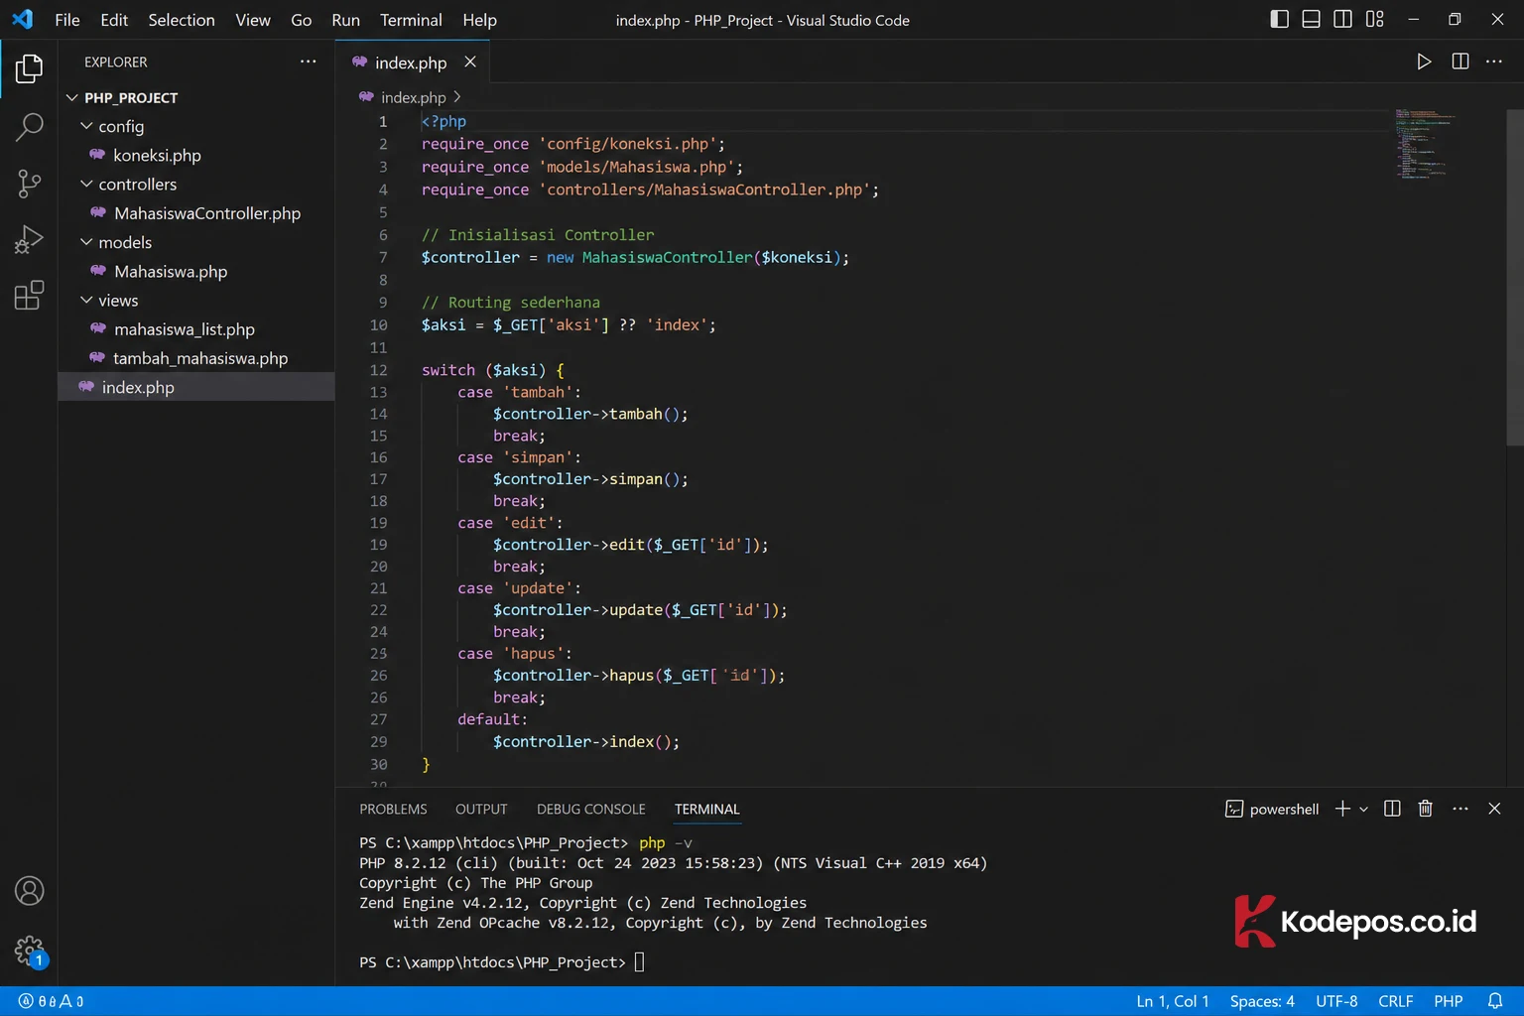The width and height of the screenshot is (1524, 1016).
Task: Open Customize Layout icon in title bar
Action: click(1374, 19)
